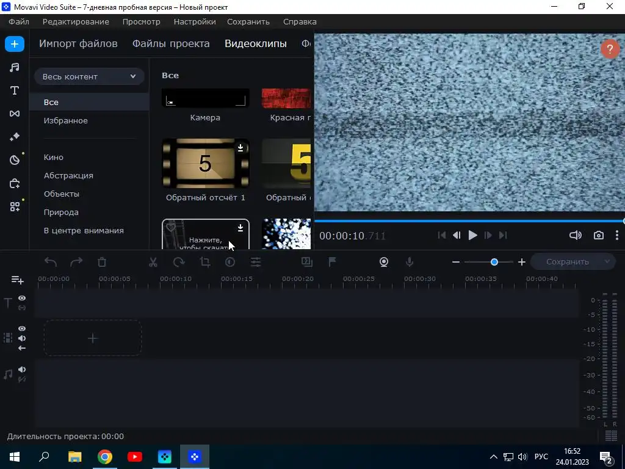The height and width of the screenshot is (469, 625).
Task: Open the import plus button in sidebar
Action: click(15, 44)
